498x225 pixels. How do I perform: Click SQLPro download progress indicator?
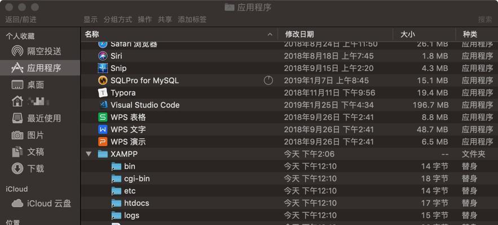(x=268, y=80)
